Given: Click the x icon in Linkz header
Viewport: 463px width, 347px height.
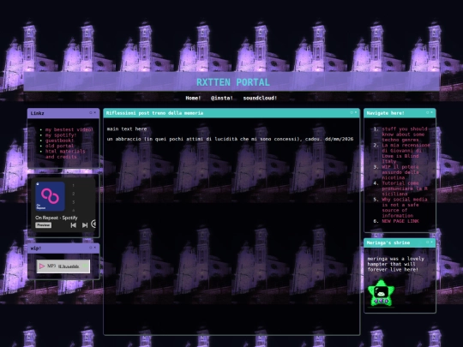Looking at the screenshot, I should (x=95, y=112).
